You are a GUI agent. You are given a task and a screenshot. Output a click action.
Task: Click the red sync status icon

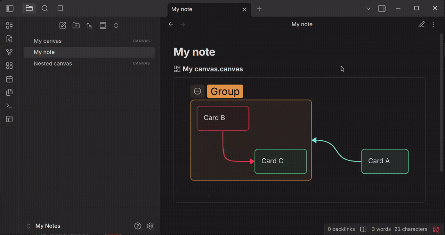click(436, 229)
